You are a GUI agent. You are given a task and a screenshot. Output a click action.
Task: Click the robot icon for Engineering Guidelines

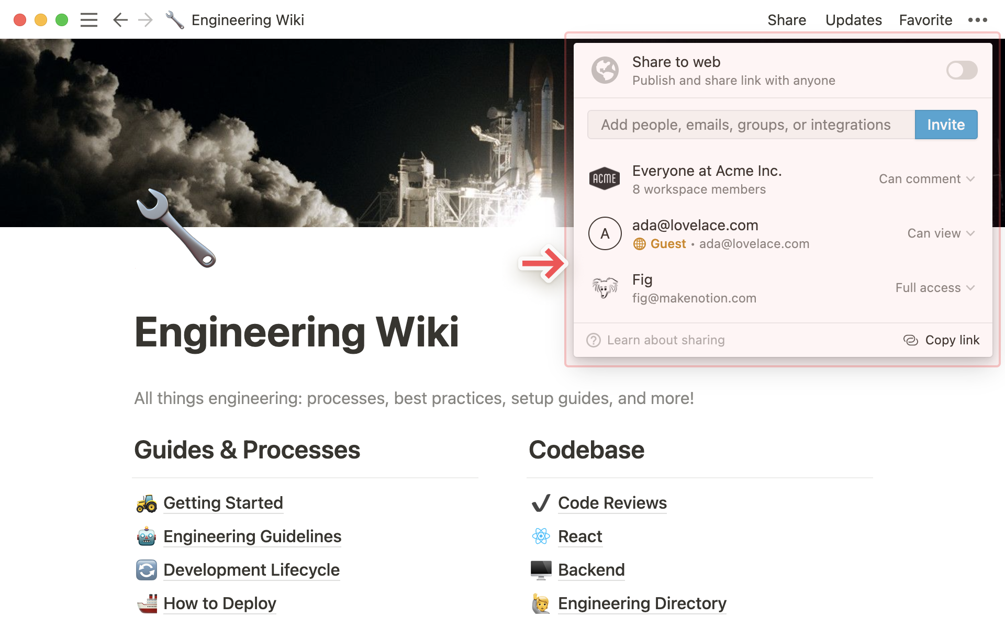[x=146, y=536]
